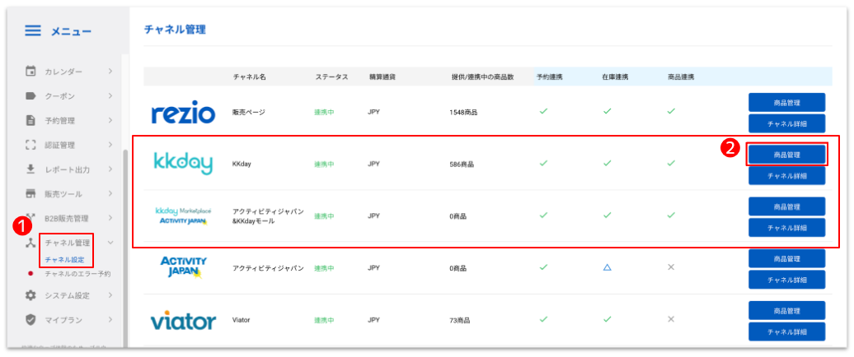Click the 提供/連携中の商品数 column header

click(483, 77)
